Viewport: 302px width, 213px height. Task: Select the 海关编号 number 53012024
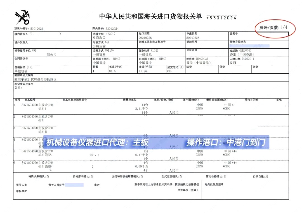pyautogui.click(x=112, y=29)
